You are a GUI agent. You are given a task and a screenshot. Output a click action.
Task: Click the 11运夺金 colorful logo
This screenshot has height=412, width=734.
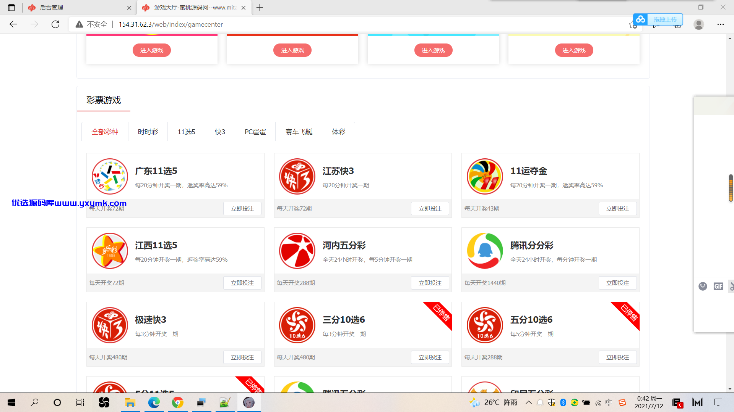(485, 177)
